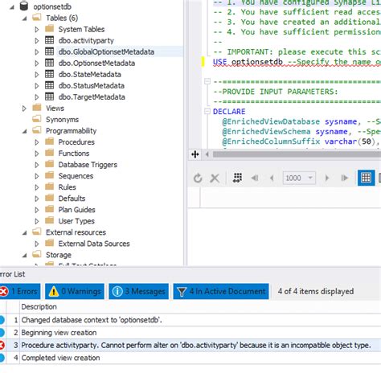This screenshot has width=381, height=373.
Task: Click the @EnrichedViewDatabase parameter line
Action: pyautogui.click(x=301, y=121)
